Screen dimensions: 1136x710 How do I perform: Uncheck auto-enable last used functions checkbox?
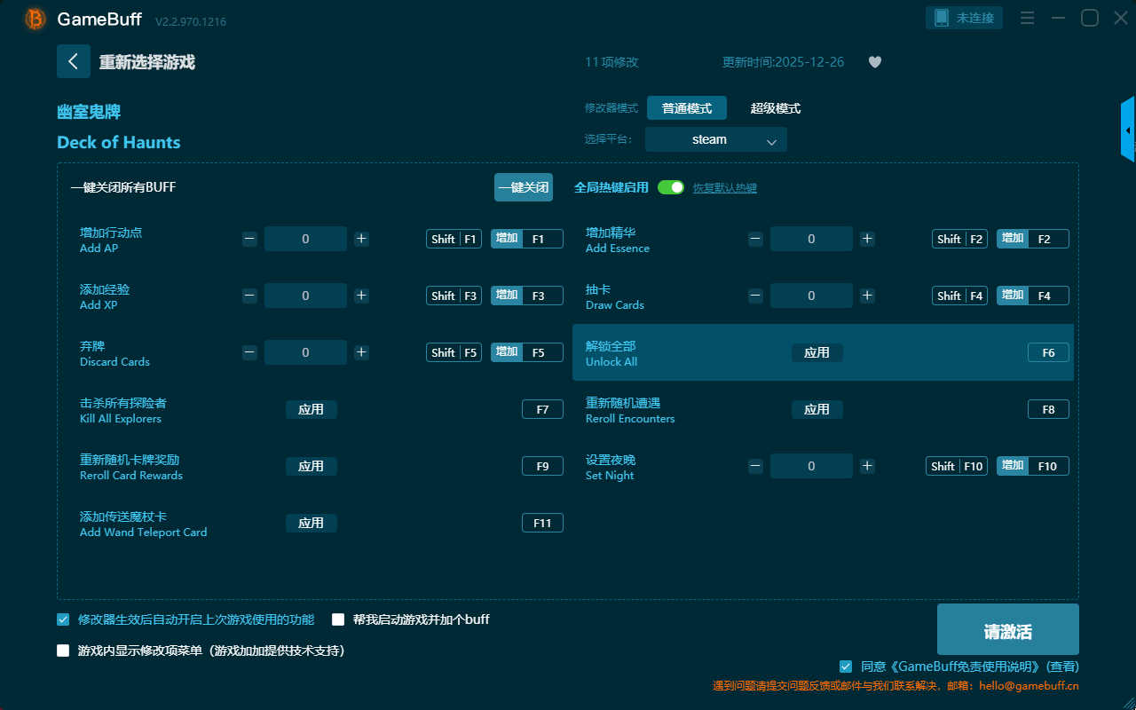[x=63, y=619]
